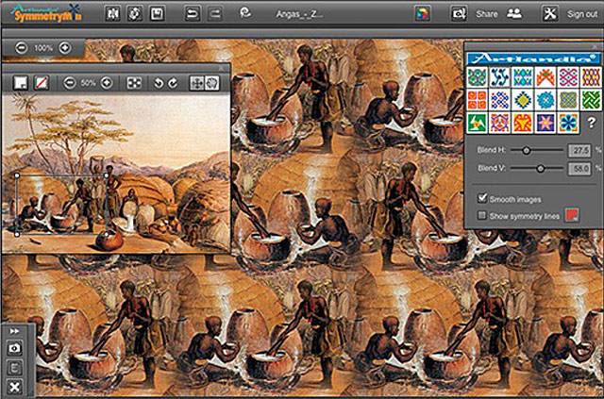Click the swirl icon before the project name
This screenshot has width=604, height=399.
pos(245,13)
